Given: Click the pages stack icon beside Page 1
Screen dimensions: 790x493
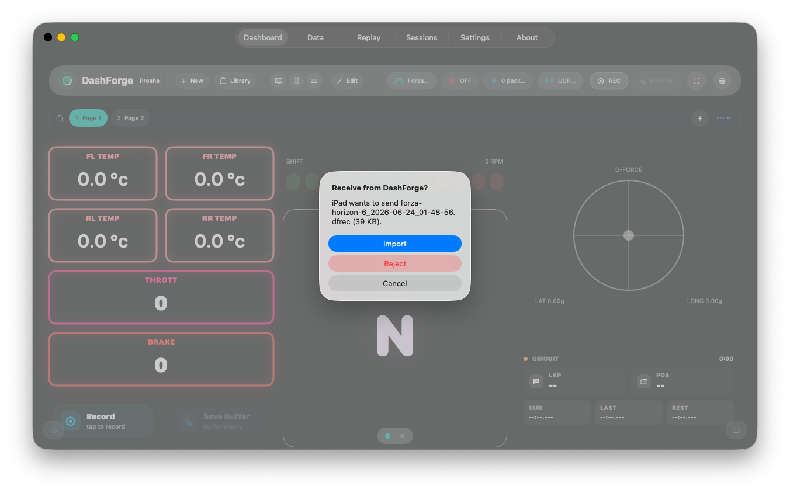Looking at the screenshot, I should click(x=59, y=118).
